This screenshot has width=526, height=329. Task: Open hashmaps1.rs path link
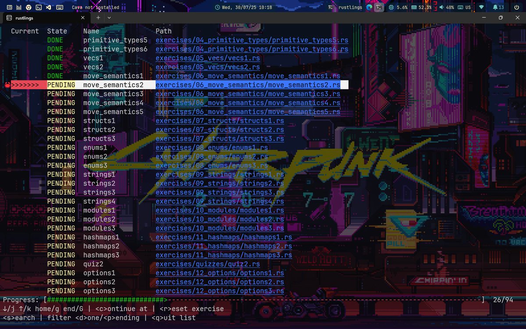coord(224,237)
